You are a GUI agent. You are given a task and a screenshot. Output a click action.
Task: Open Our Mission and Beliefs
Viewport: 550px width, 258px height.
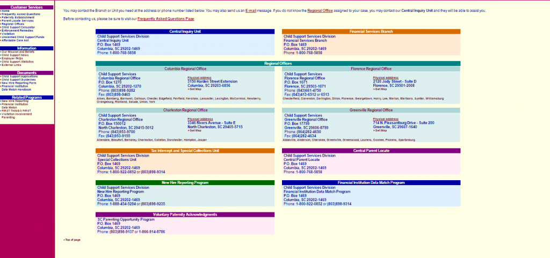coord(18,52)
